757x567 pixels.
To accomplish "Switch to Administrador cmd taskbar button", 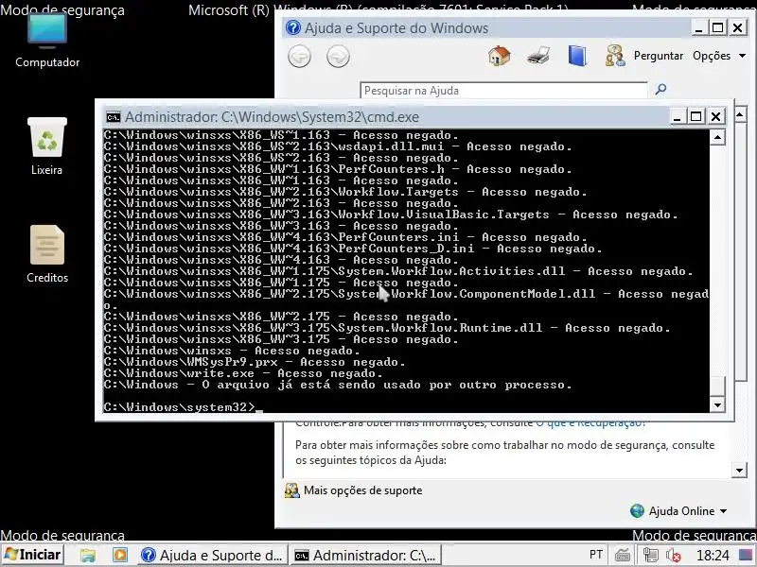I will (x=366, y=555).
